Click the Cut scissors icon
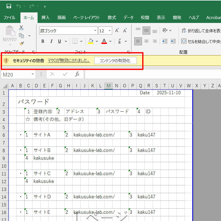 click(21, 28)
